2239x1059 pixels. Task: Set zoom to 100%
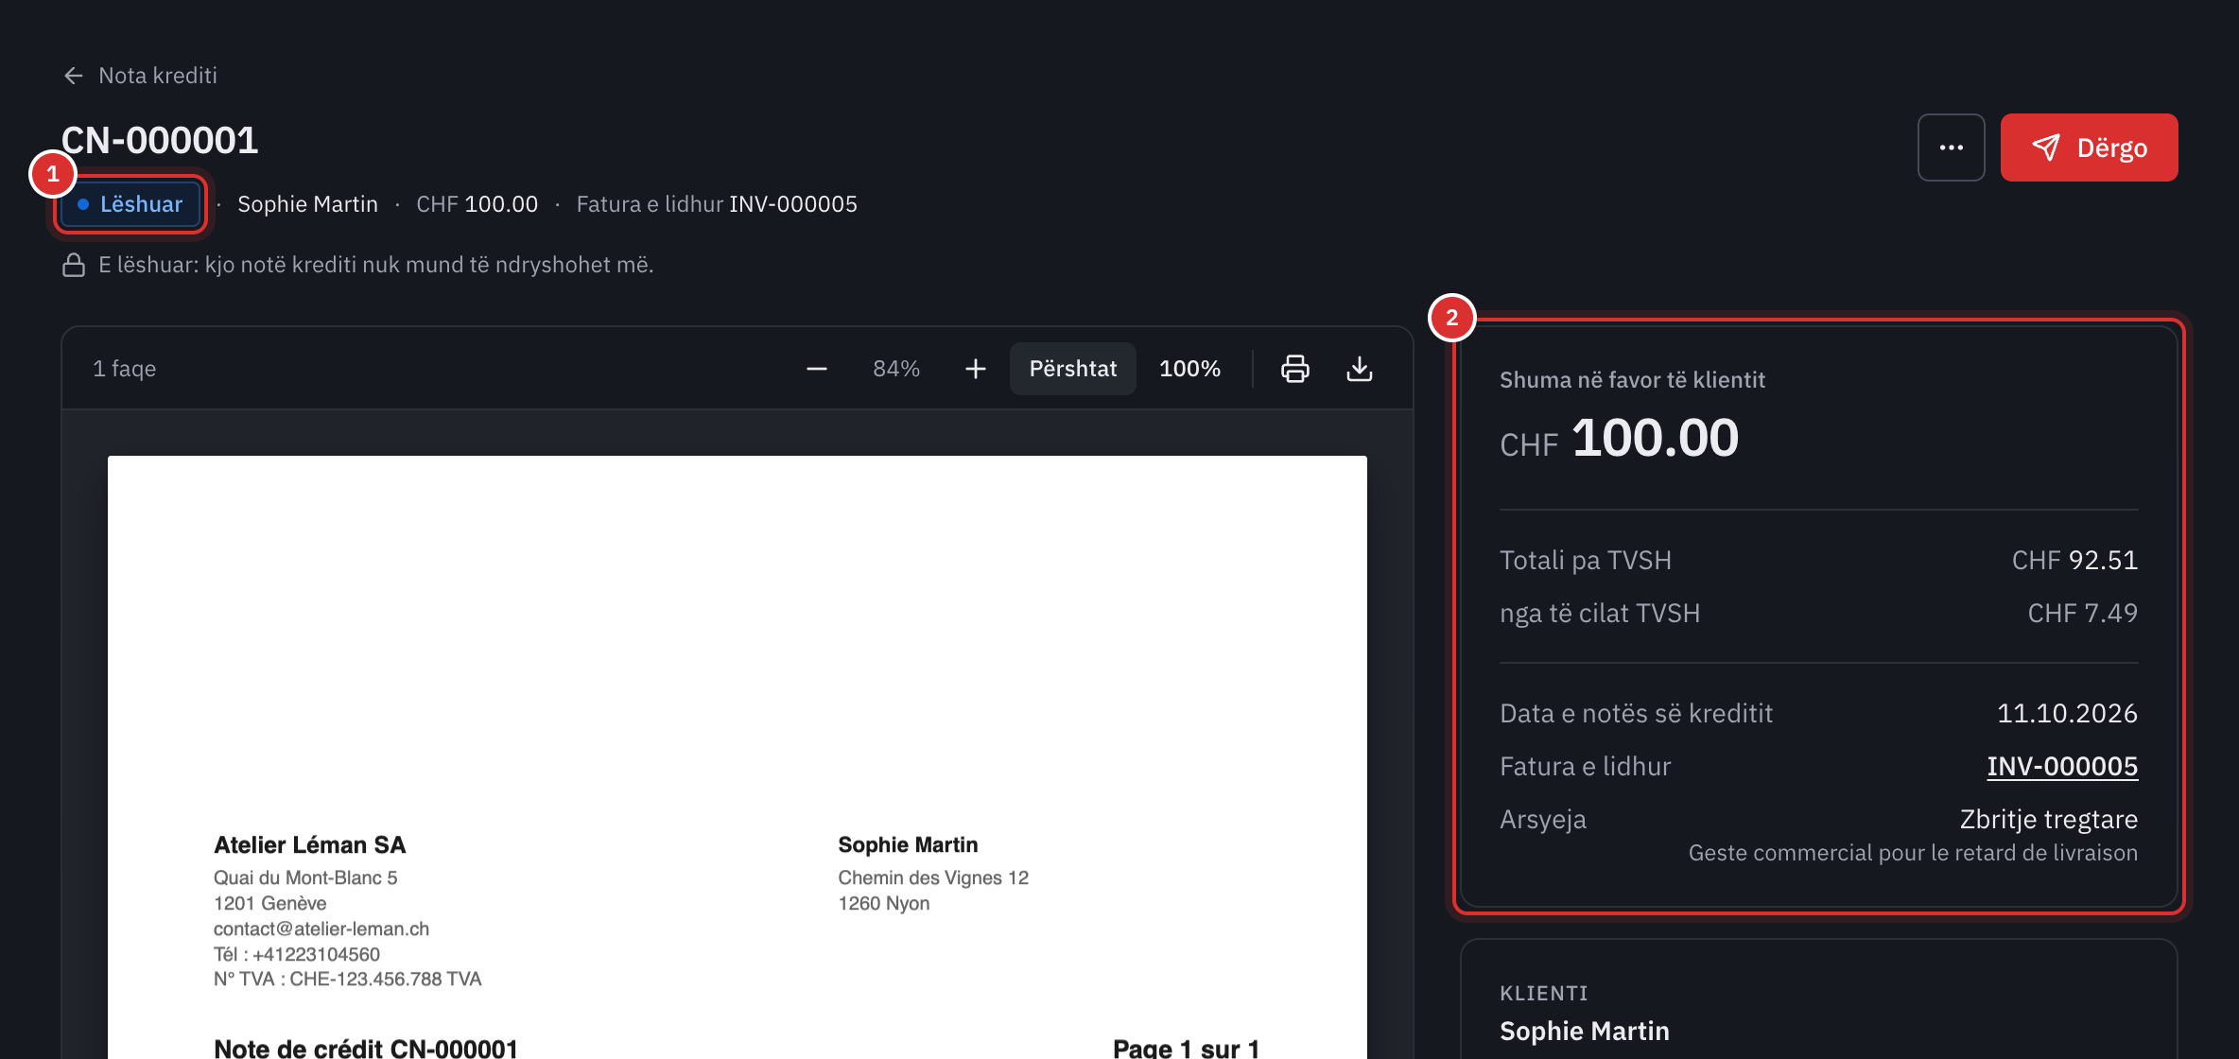coord(1189,369)
